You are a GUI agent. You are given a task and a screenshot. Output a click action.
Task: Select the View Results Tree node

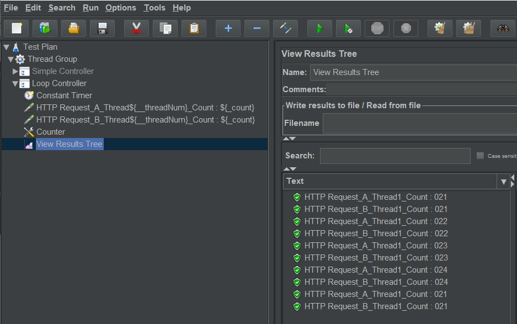[x=70, y=144]
